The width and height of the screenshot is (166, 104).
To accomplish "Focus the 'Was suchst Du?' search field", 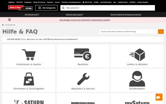I will [108, 8].
